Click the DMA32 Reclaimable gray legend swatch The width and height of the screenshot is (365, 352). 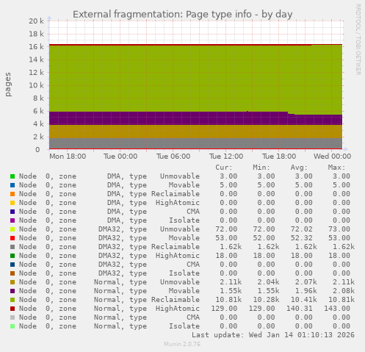pyautogui.click(x=12, y=247)
